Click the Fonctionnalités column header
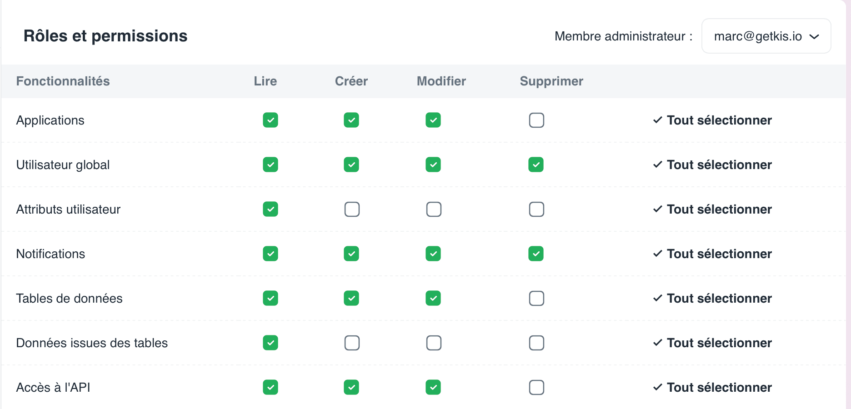Screen dimensions: 851x409 coord(63,81)
